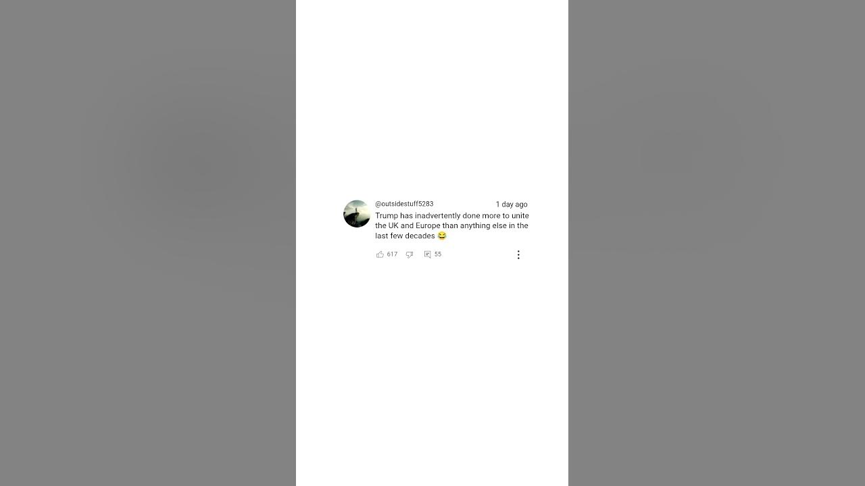
Task: Click the phrase "last few decades"
Action: click(405, 236)
